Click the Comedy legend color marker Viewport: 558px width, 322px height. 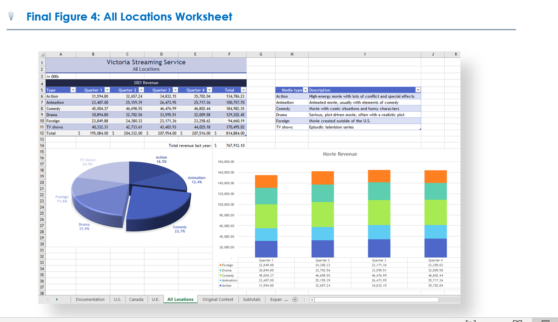[221, 275]
